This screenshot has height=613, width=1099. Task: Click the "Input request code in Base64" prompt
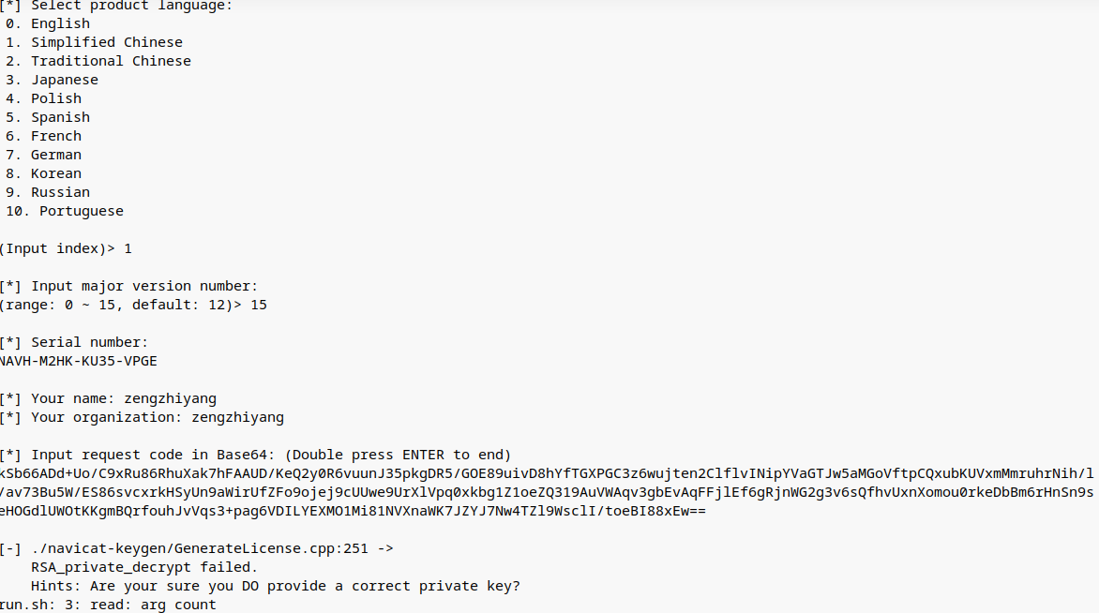[270, 455]
